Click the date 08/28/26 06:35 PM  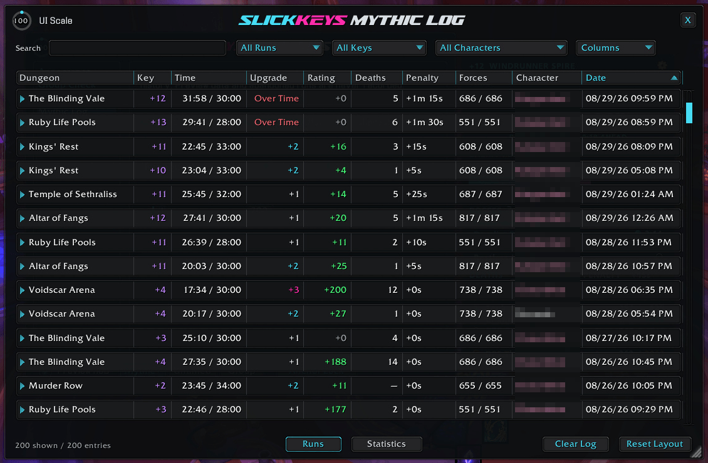(629, 290)
